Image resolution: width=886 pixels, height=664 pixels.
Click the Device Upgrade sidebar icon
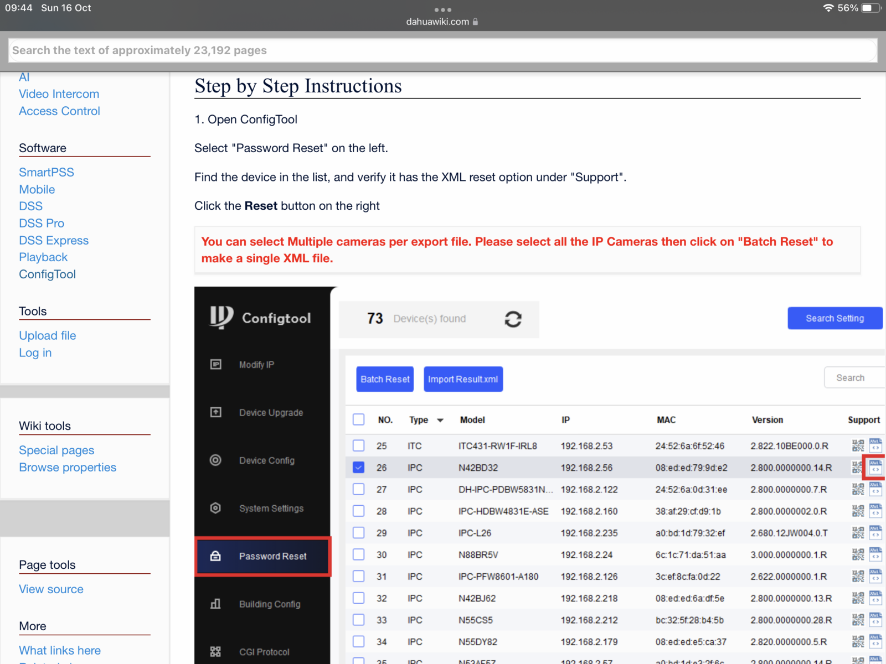pyautogui.click(x=216, y=412)
